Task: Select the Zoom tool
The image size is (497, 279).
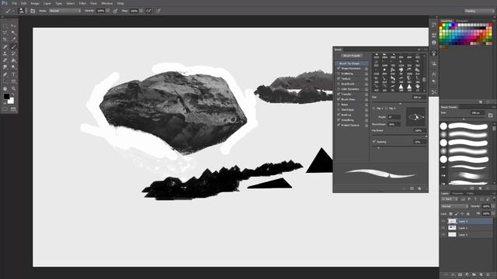Action: 13,89
